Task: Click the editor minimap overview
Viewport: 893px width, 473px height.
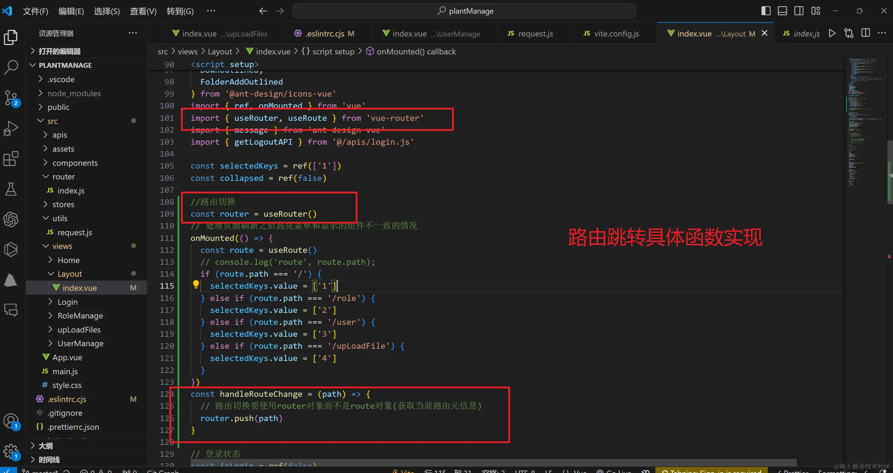Action: pyautogui.click(x=866, y=123)
